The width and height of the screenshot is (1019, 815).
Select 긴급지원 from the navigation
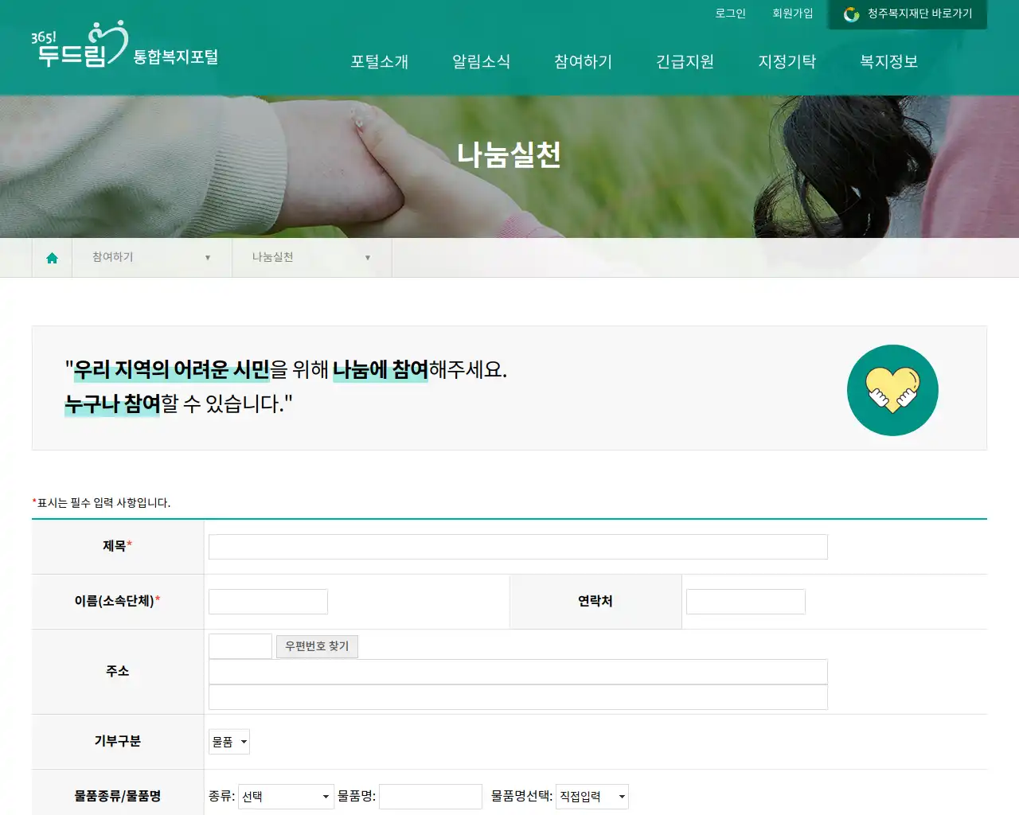pos(685,62)
